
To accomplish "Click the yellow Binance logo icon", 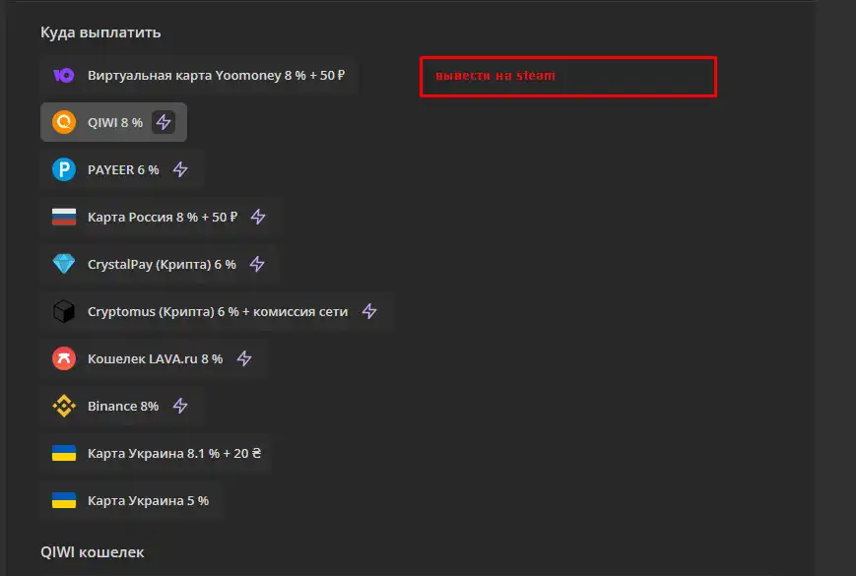I will pyautogui.click(x=64, y=406).
